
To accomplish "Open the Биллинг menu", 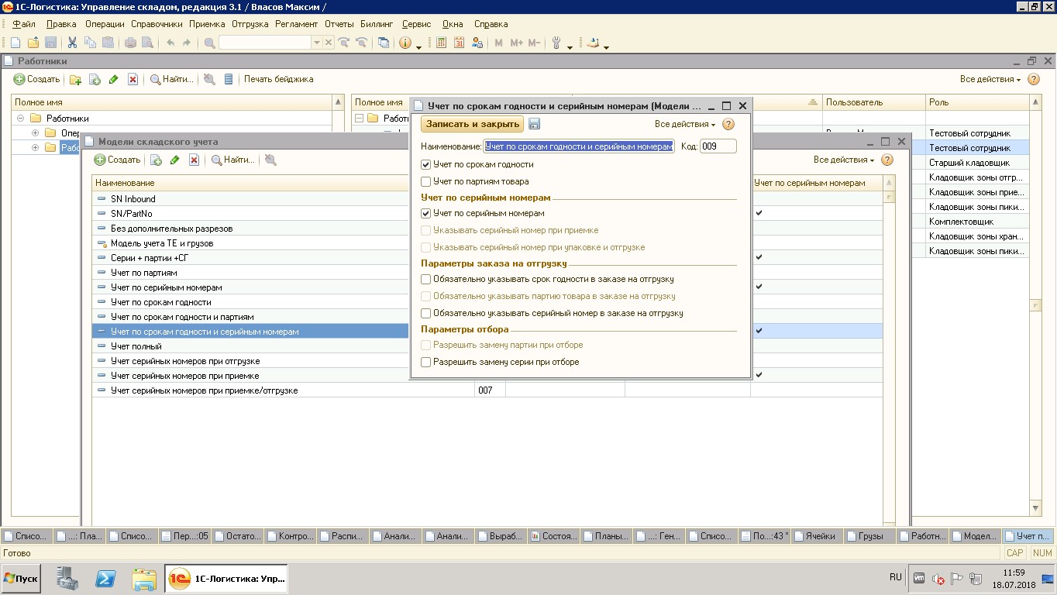I will point(377,24).
